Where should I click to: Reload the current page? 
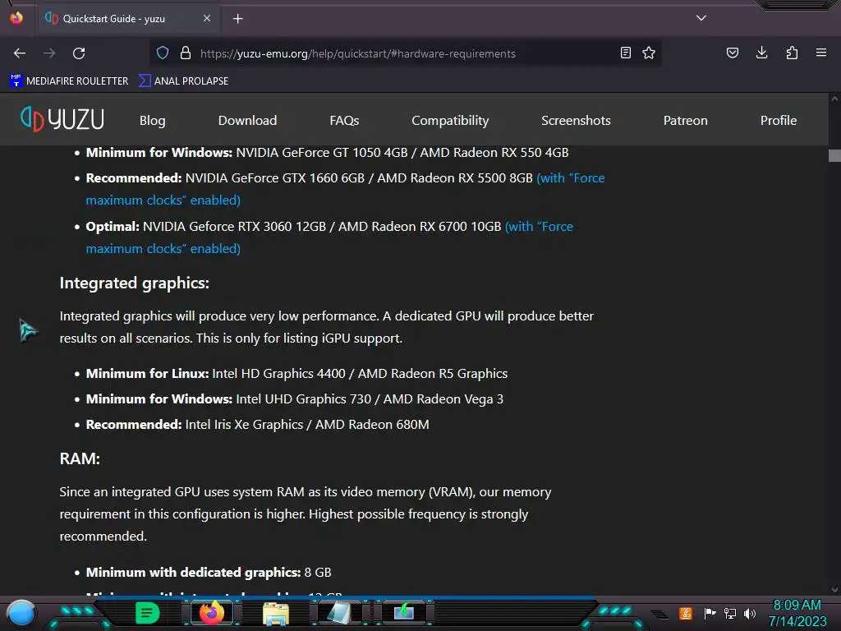click(x=79, y=53)
